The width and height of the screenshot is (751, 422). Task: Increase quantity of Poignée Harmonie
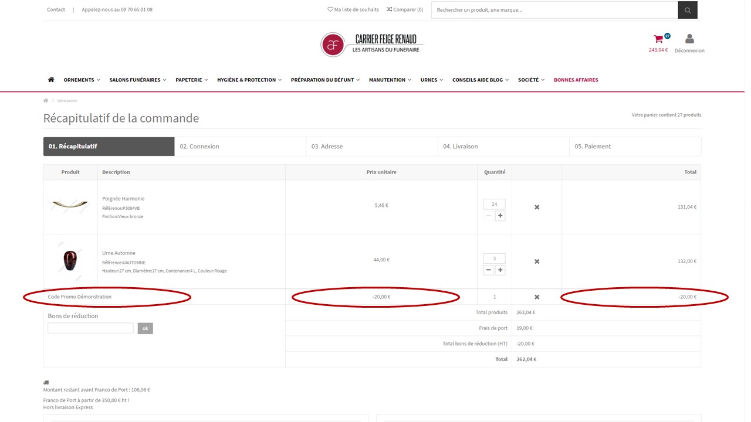(500, 216)
